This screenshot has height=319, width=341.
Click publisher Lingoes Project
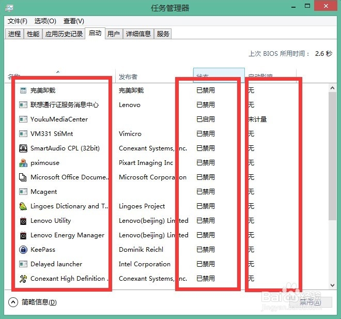coord(142,206)
